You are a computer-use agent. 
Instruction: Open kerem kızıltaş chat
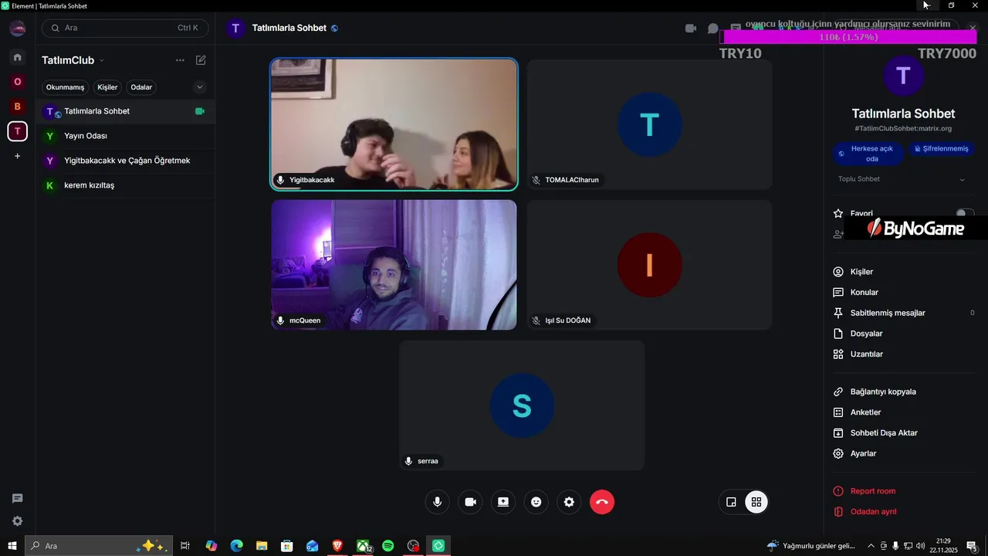125,185
